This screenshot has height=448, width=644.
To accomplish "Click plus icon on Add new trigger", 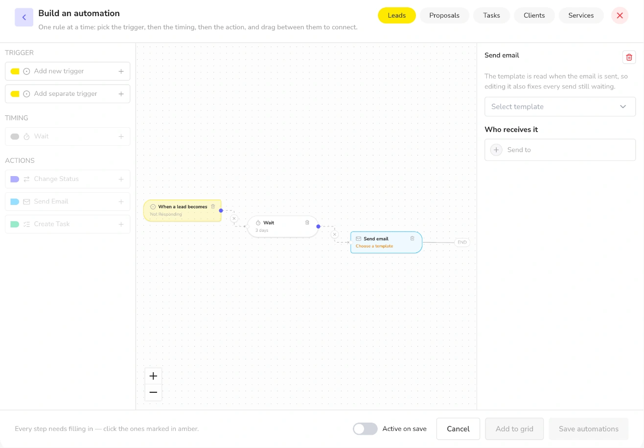I will pos(121,71).
